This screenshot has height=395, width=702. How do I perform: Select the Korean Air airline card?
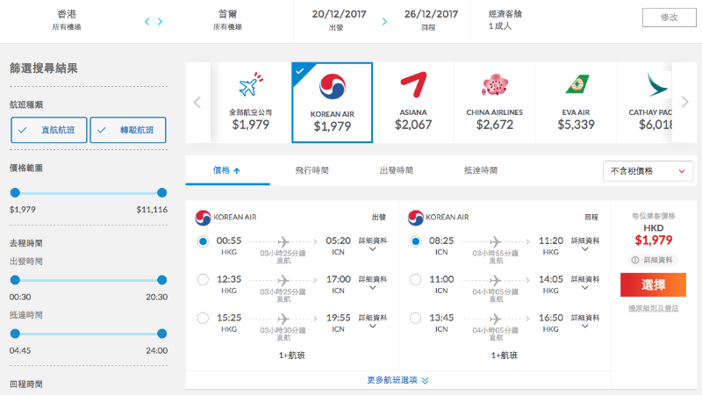332,103
